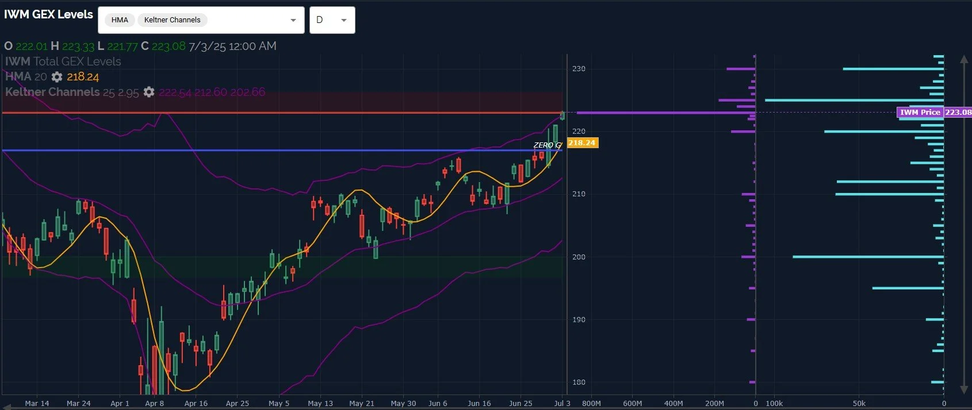Click the IWM GEX Levels title
Viewport: 972px width, 410px height.
(x=48, y=14)
